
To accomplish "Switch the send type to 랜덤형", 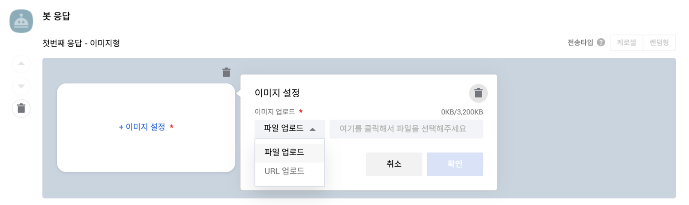I will (x=659, y=43).
